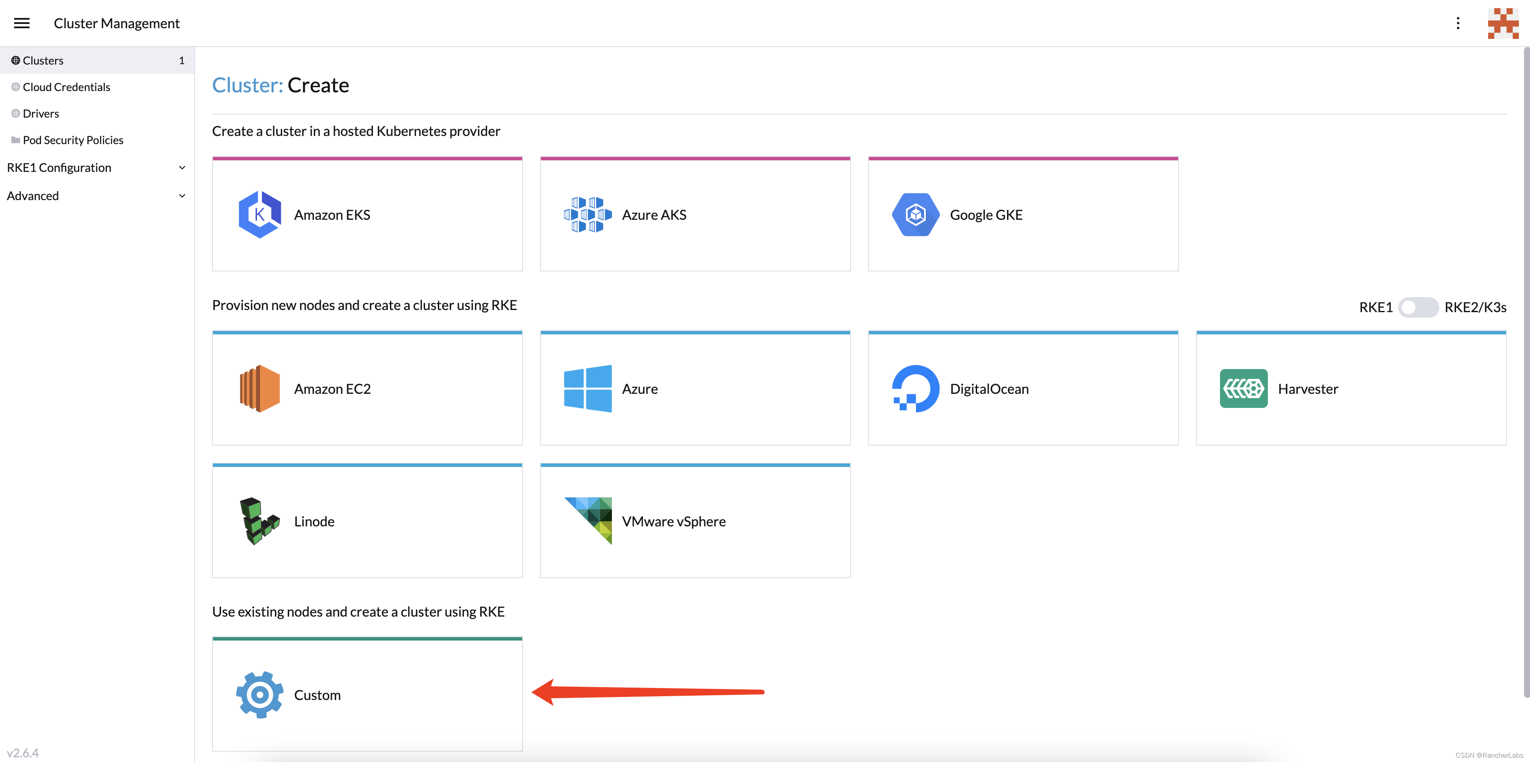1530x762 pixels.
Task: Click the globe icon beside Drivers
Action: [x=15, y=113]
